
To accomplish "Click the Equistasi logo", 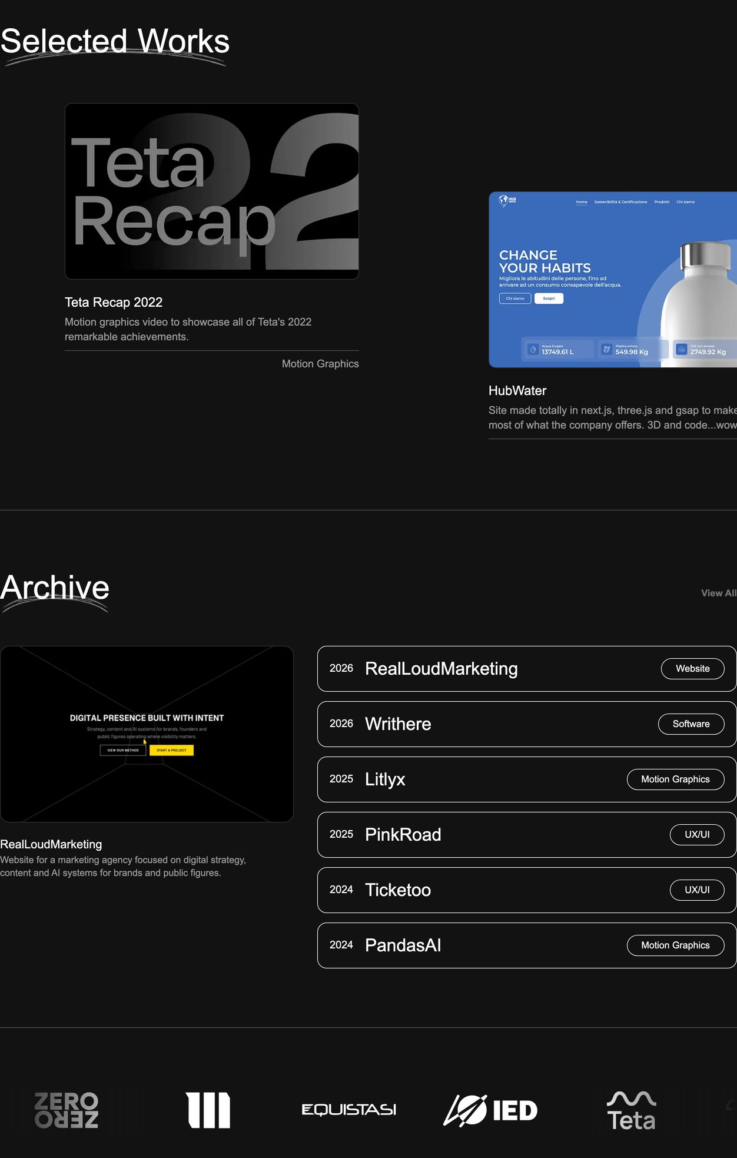I will [x=349, y=1110].
